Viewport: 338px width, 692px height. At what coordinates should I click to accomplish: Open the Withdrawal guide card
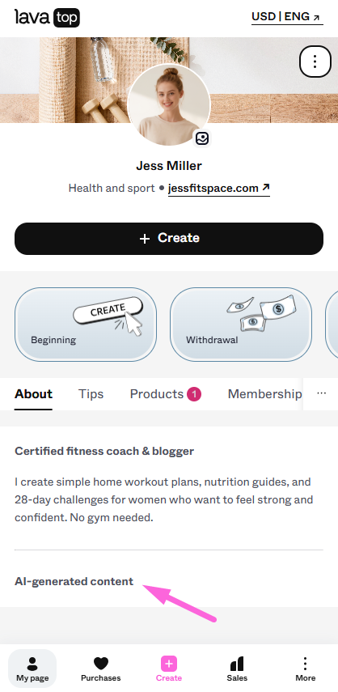(x=241, y=325)
